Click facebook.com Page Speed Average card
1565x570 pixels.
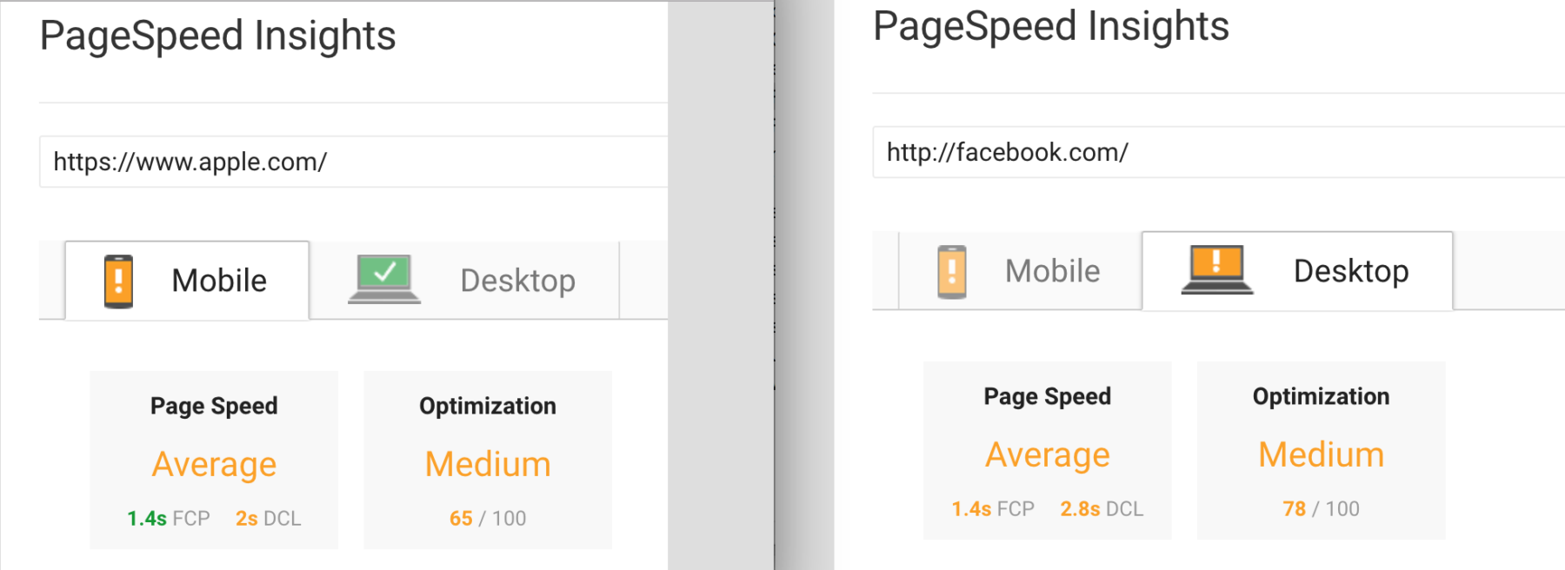tap(1048, 450)
